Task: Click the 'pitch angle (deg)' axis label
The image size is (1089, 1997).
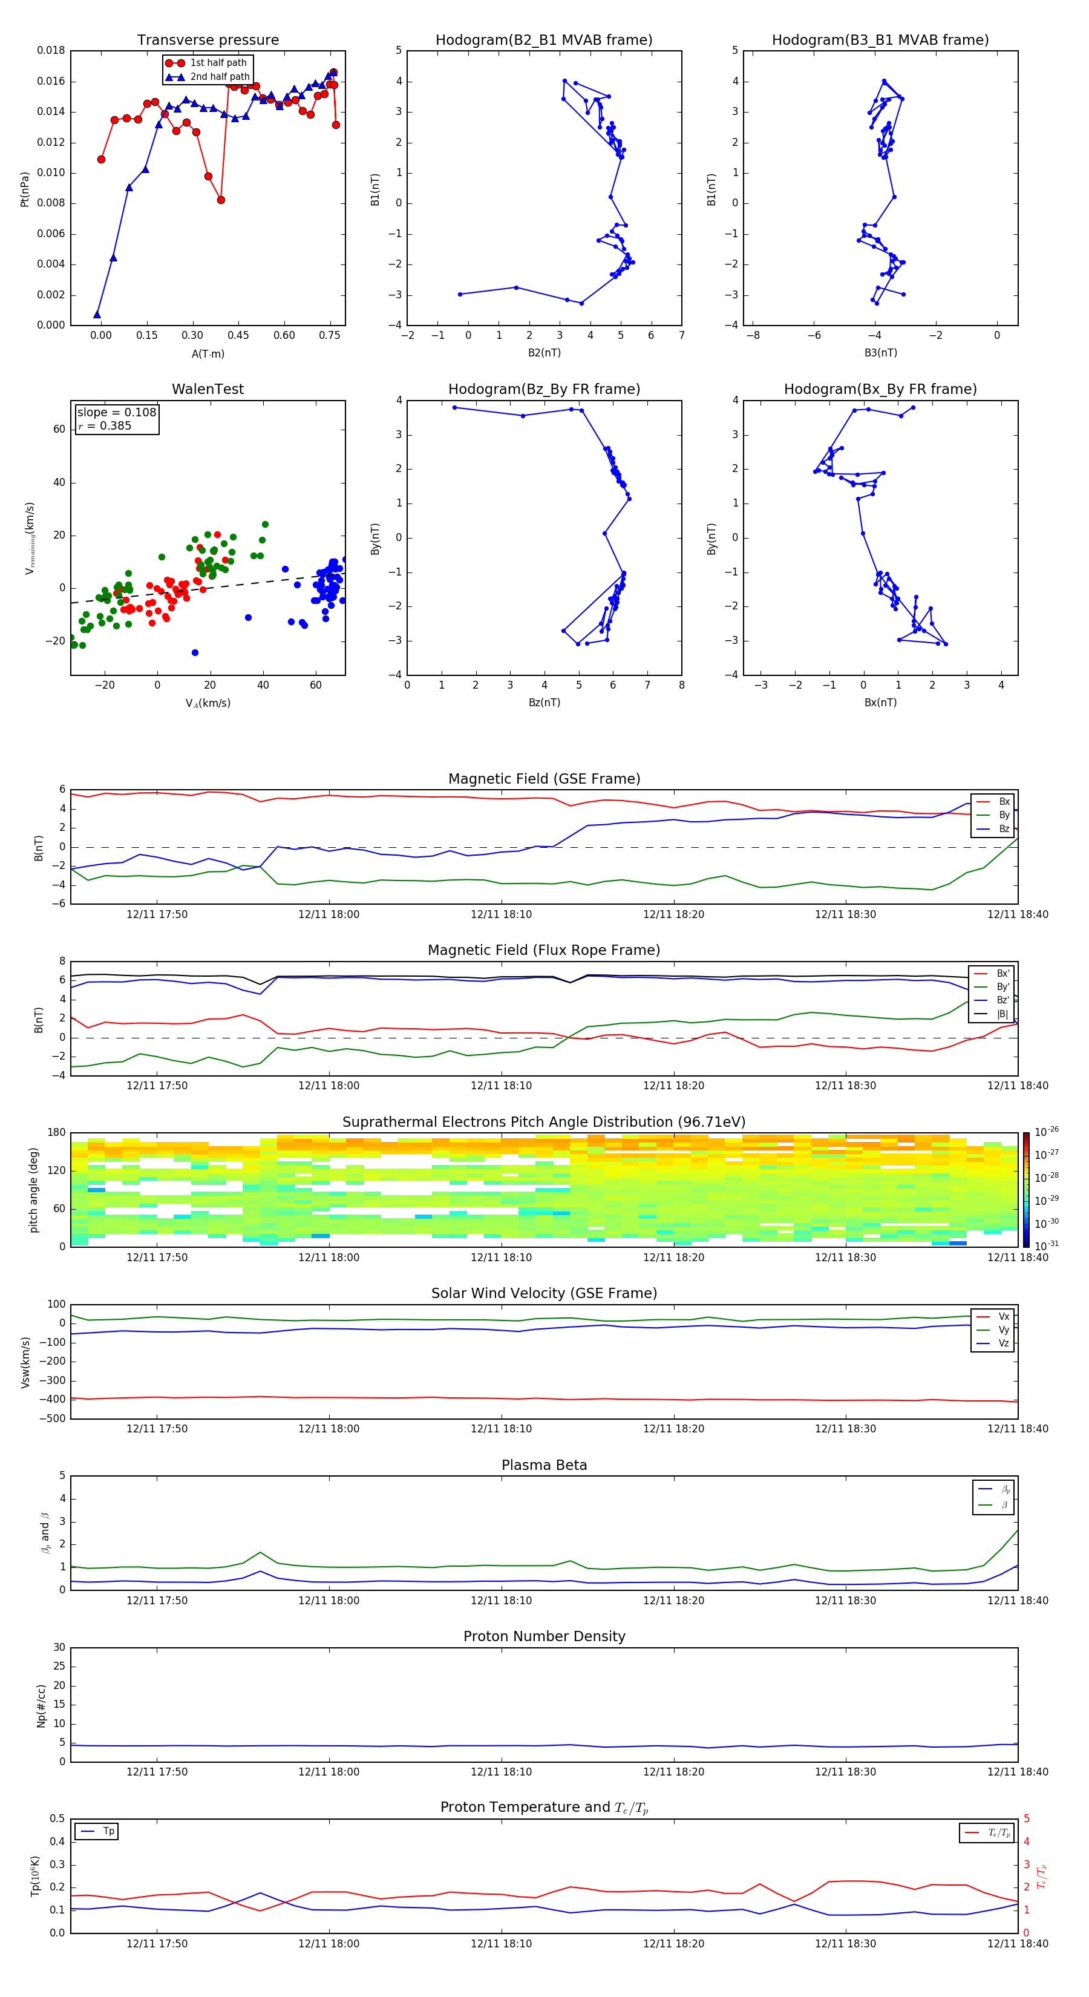Action: (x=33, y=1190)
